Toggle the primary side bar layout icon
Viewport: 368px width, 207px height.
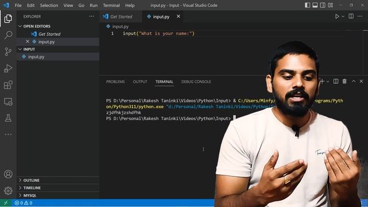click(x=307, y=5)
